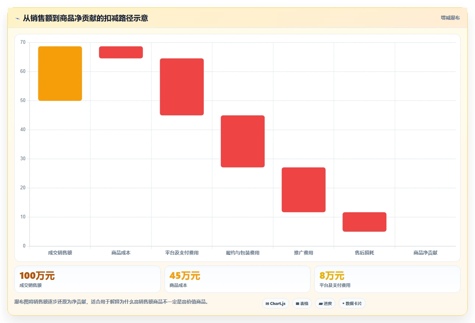
Task: Open the 100万元 sales card
Action: point(88,279)
